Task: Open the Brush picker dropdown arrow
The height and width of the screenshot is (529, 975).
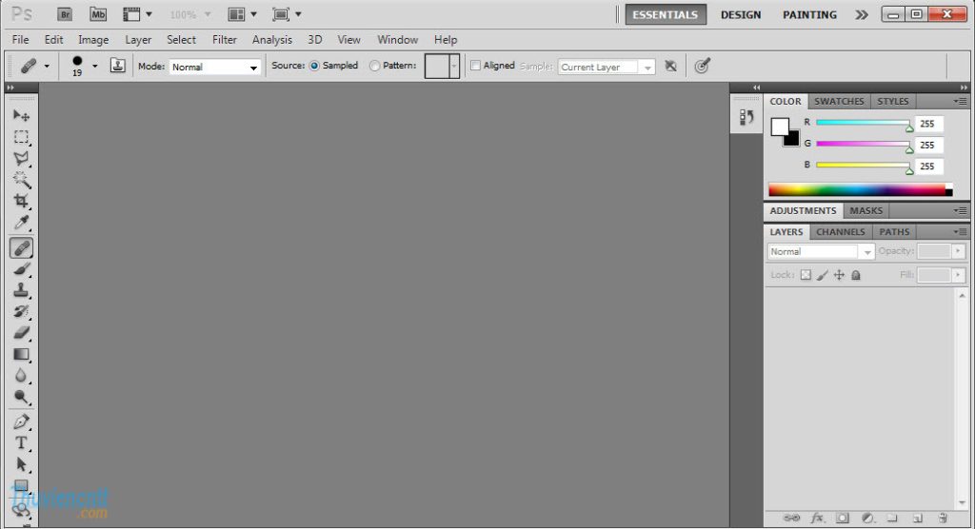Action: 94,66
